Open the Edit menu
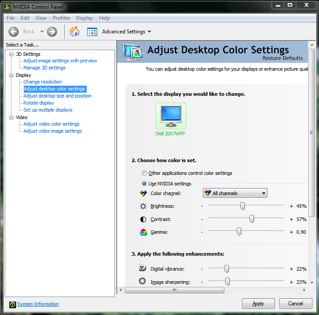The width and height of the screenshot is (319, 315). click(25, 18)
